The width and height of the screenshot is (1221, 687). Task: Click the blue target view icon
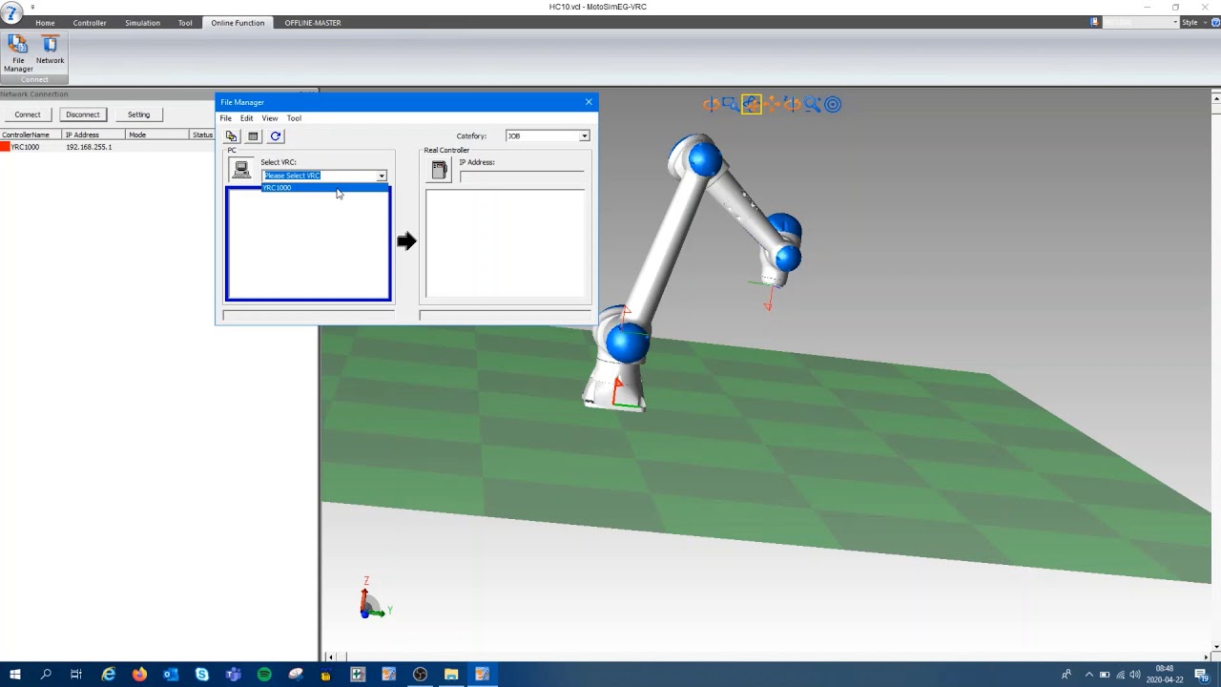tap(833, 104)
